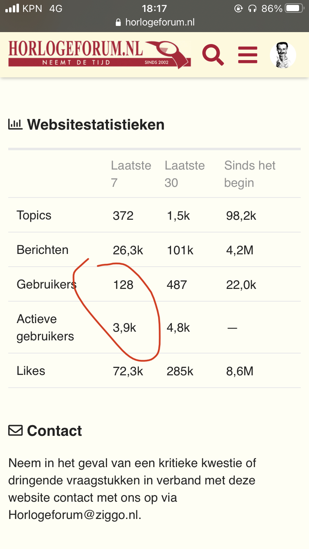
Task: Open the hamburger menu icon
Action: (x=248, y=55)
